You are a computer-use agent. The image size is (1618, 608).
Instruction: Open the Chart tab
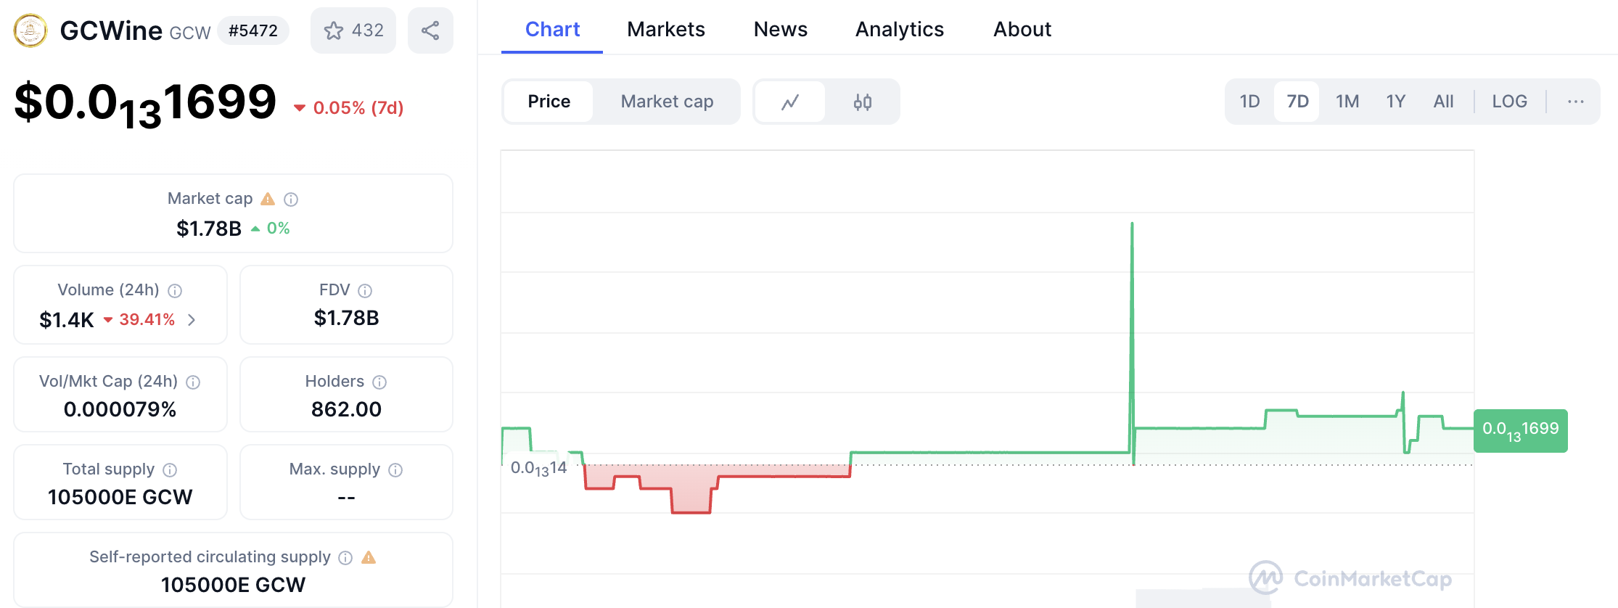pyautogui.click(x=552, y=29)
